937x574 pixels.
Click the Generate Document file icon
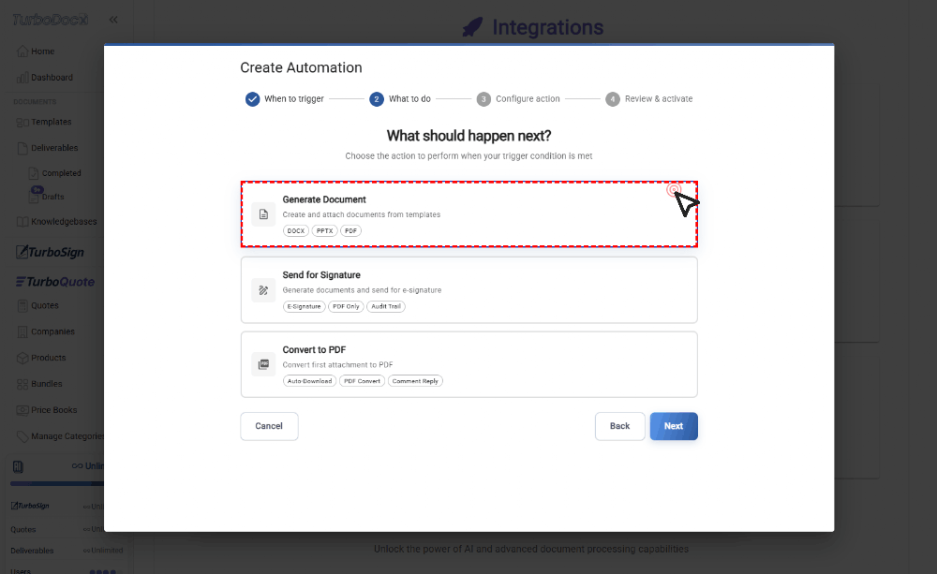point(263,214)
